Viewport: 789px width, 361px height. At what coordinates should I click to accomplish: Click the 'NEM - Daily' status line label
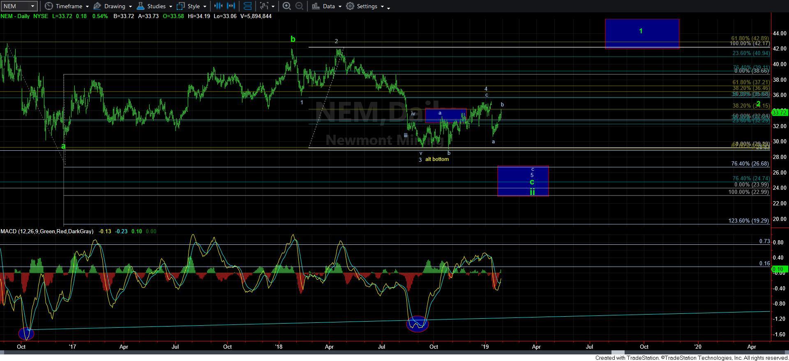pos(15,16)
